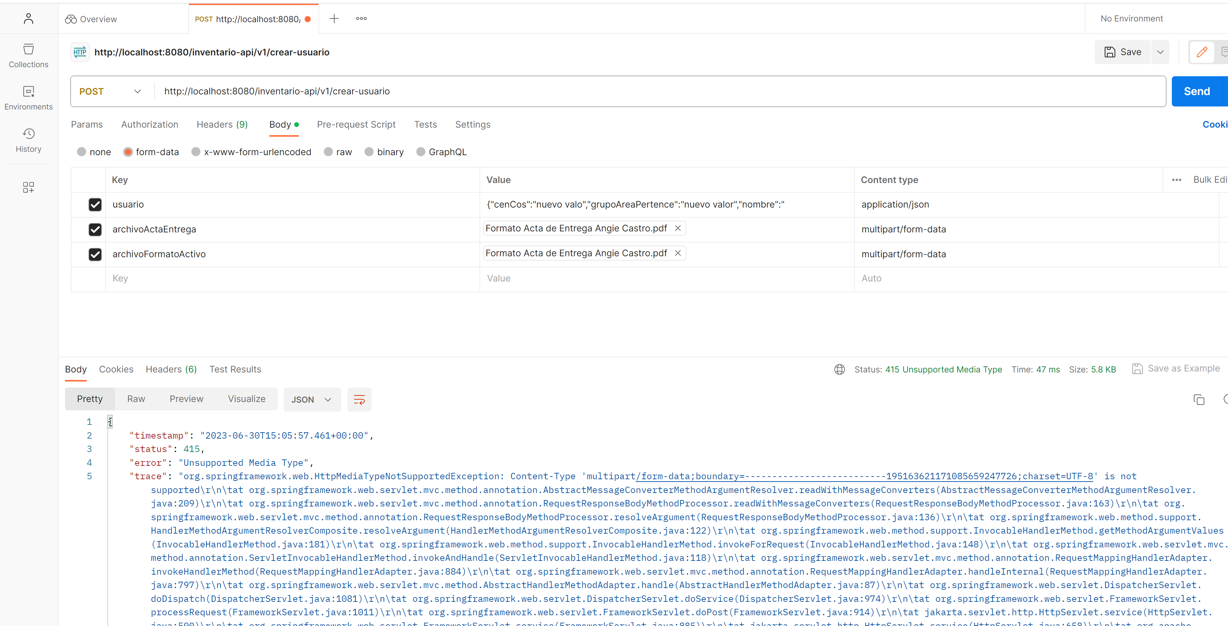Copy the response body to clipboard
1228x626 pixels.
(1198, 399)
